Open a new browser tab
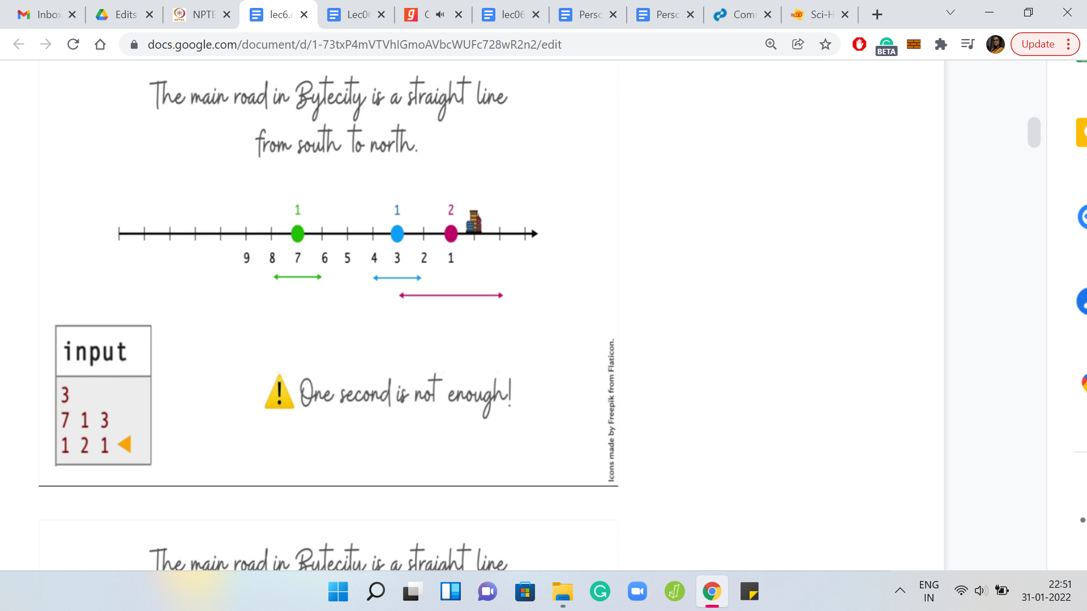 pyautogui.click(x=877, y=15)
